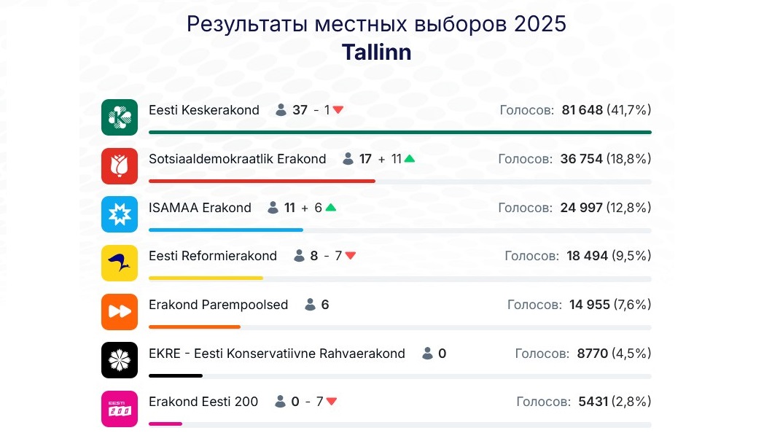Click the seats person icon beside Eesti Keskerakond
764x433 pixels.
click(281, 110)
